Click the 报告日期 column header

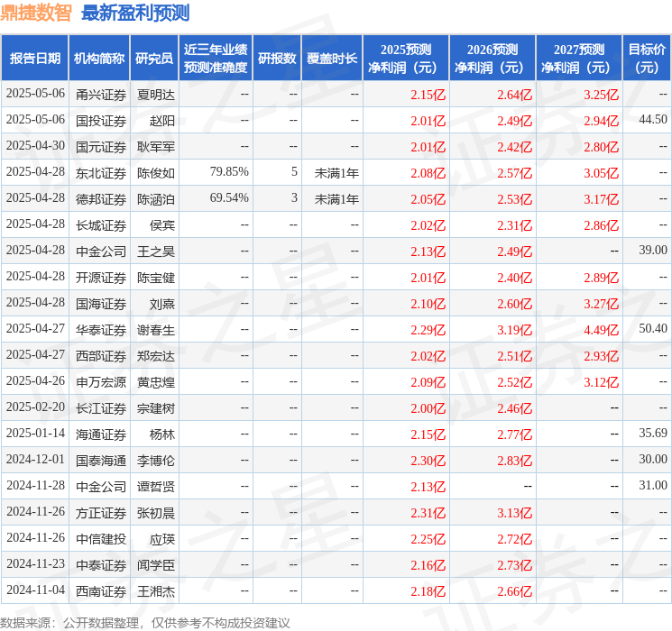click(34, 59)
